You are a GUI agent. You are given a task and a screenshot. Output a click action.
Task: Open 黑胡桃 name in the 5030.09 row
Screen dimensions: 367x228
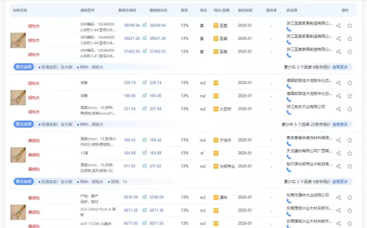tap(34, 198)
